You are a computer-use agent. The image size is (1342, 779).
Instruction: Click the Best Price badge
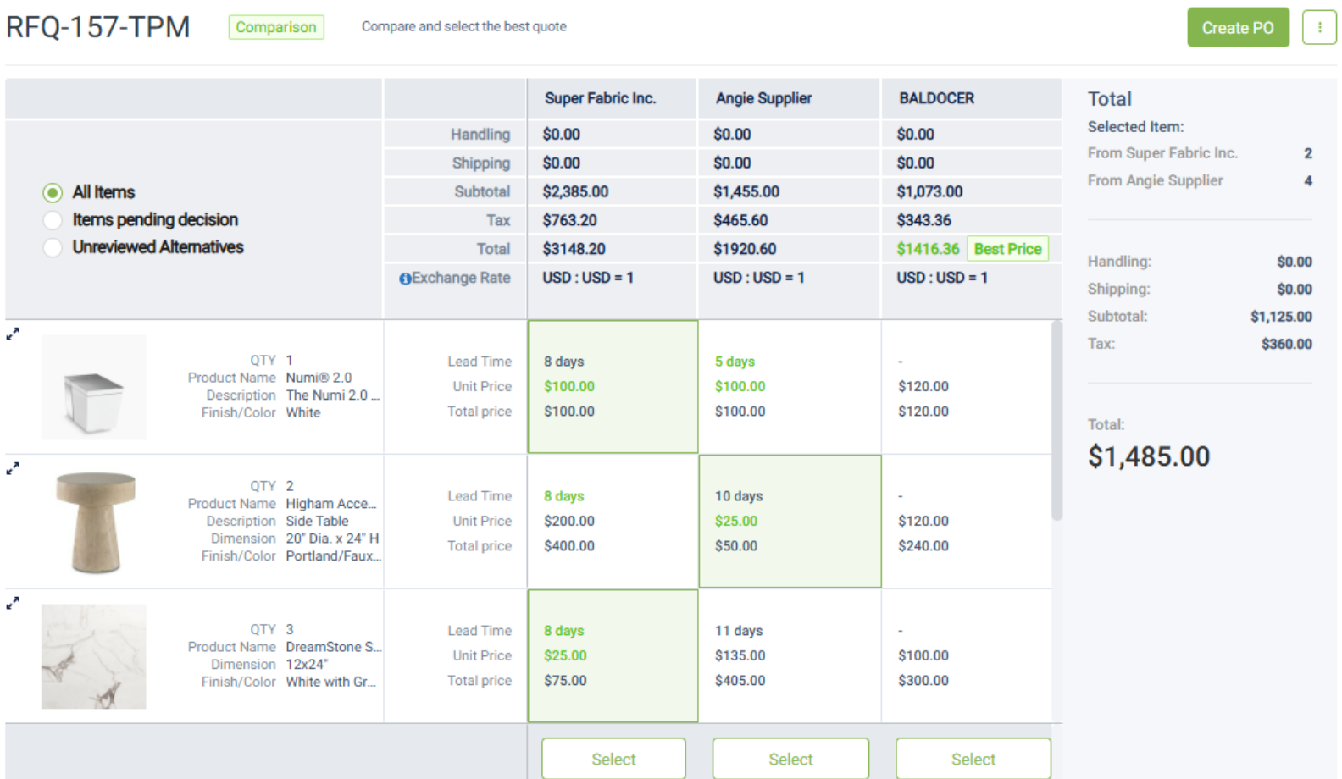coord(1006,249)
